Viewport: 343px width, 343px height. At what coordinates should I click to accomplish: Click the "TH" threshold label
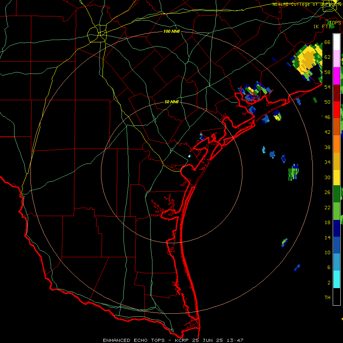click(x=327, y=298)
